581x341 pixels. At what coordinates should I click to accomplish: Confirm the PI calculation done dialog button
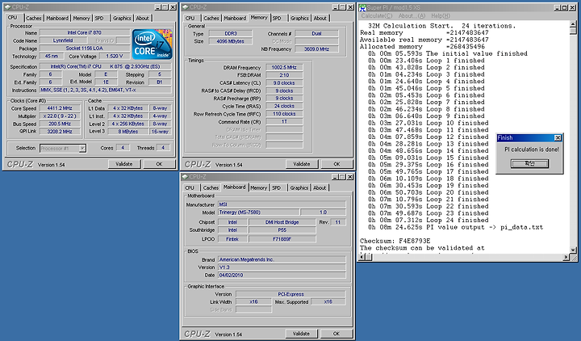click(529, 163)
